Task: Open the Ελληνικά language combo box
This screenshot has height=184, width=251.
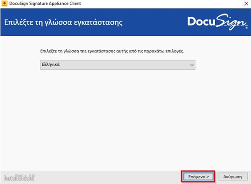Action: pyautogui.click(x=118, y=64)
